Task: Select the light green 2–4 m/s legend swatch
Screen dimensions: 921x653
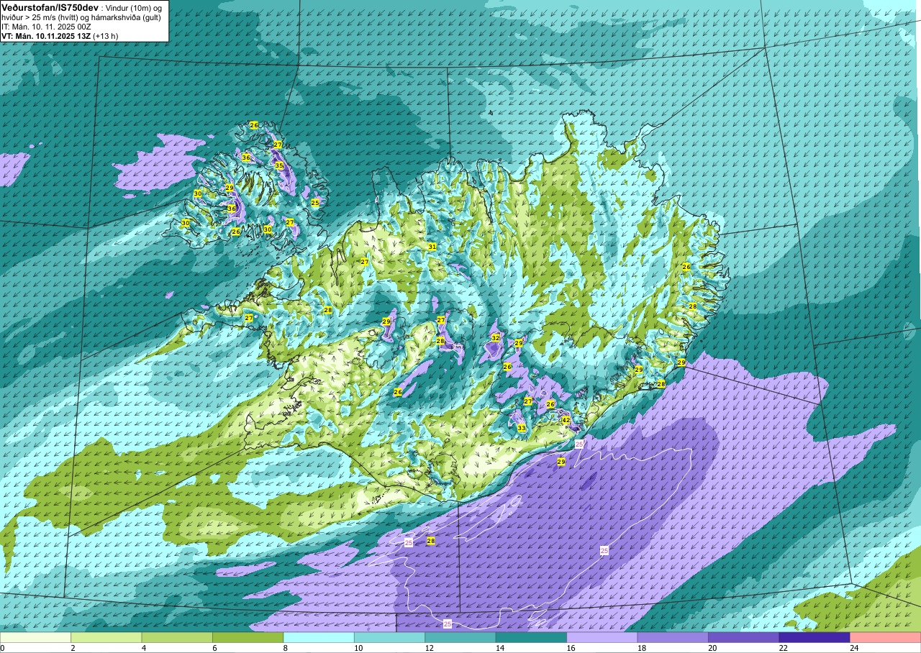Action: pyautogui.click(x=106, y=637)
